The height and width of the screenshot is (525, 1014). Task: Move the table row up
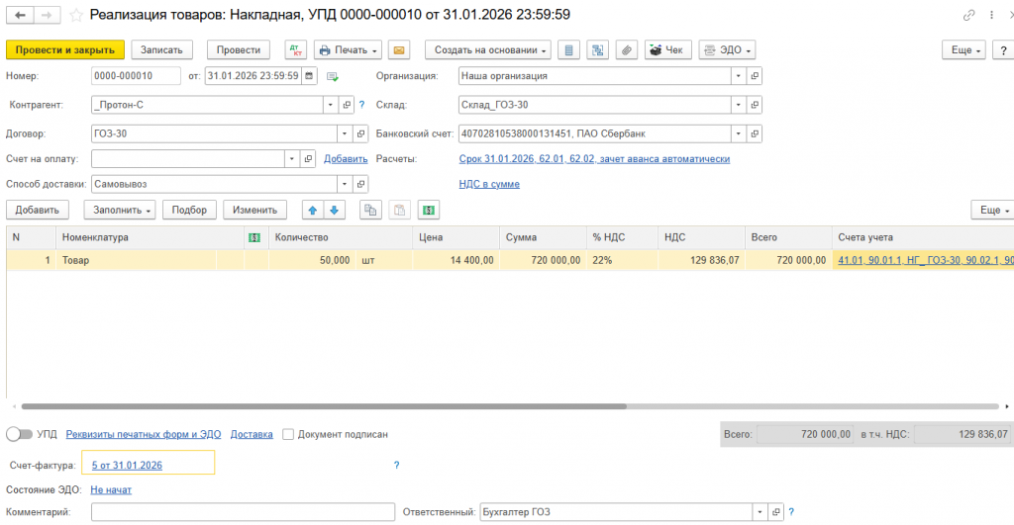(x=312, y=210)
